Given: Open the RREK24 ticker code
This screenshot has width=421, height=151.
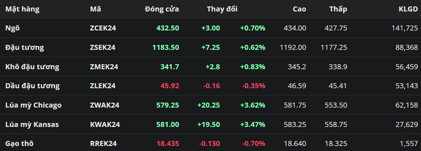Looking at the screenshot, I should click(103, 143).
